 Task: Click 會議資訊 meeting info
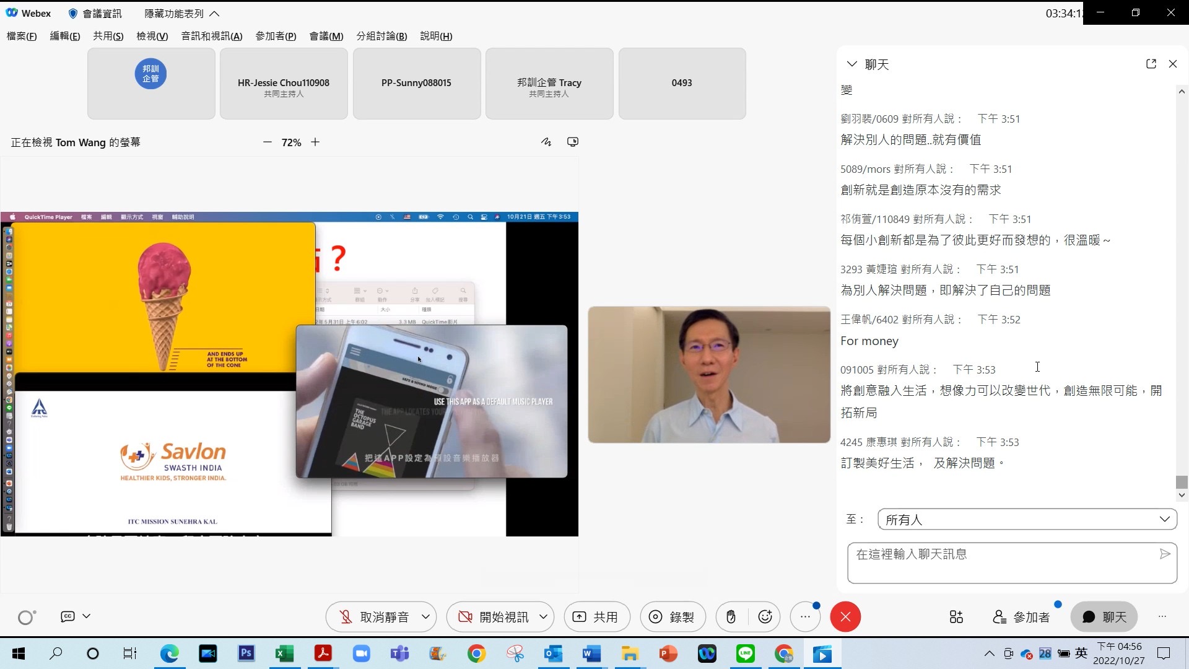[x=95, y=13]
